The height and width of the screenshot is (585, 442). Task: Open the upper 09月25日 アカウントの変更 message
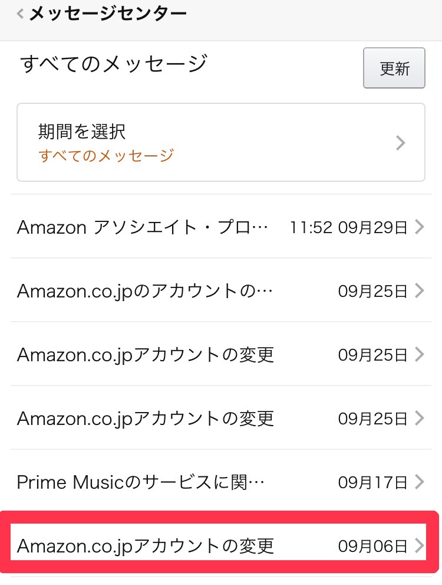(x=146, y=354)
